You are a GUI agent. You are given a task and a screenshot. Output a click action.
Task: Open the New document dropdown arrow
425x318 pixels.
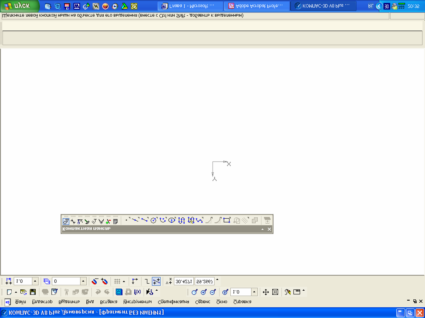point(16,292)
